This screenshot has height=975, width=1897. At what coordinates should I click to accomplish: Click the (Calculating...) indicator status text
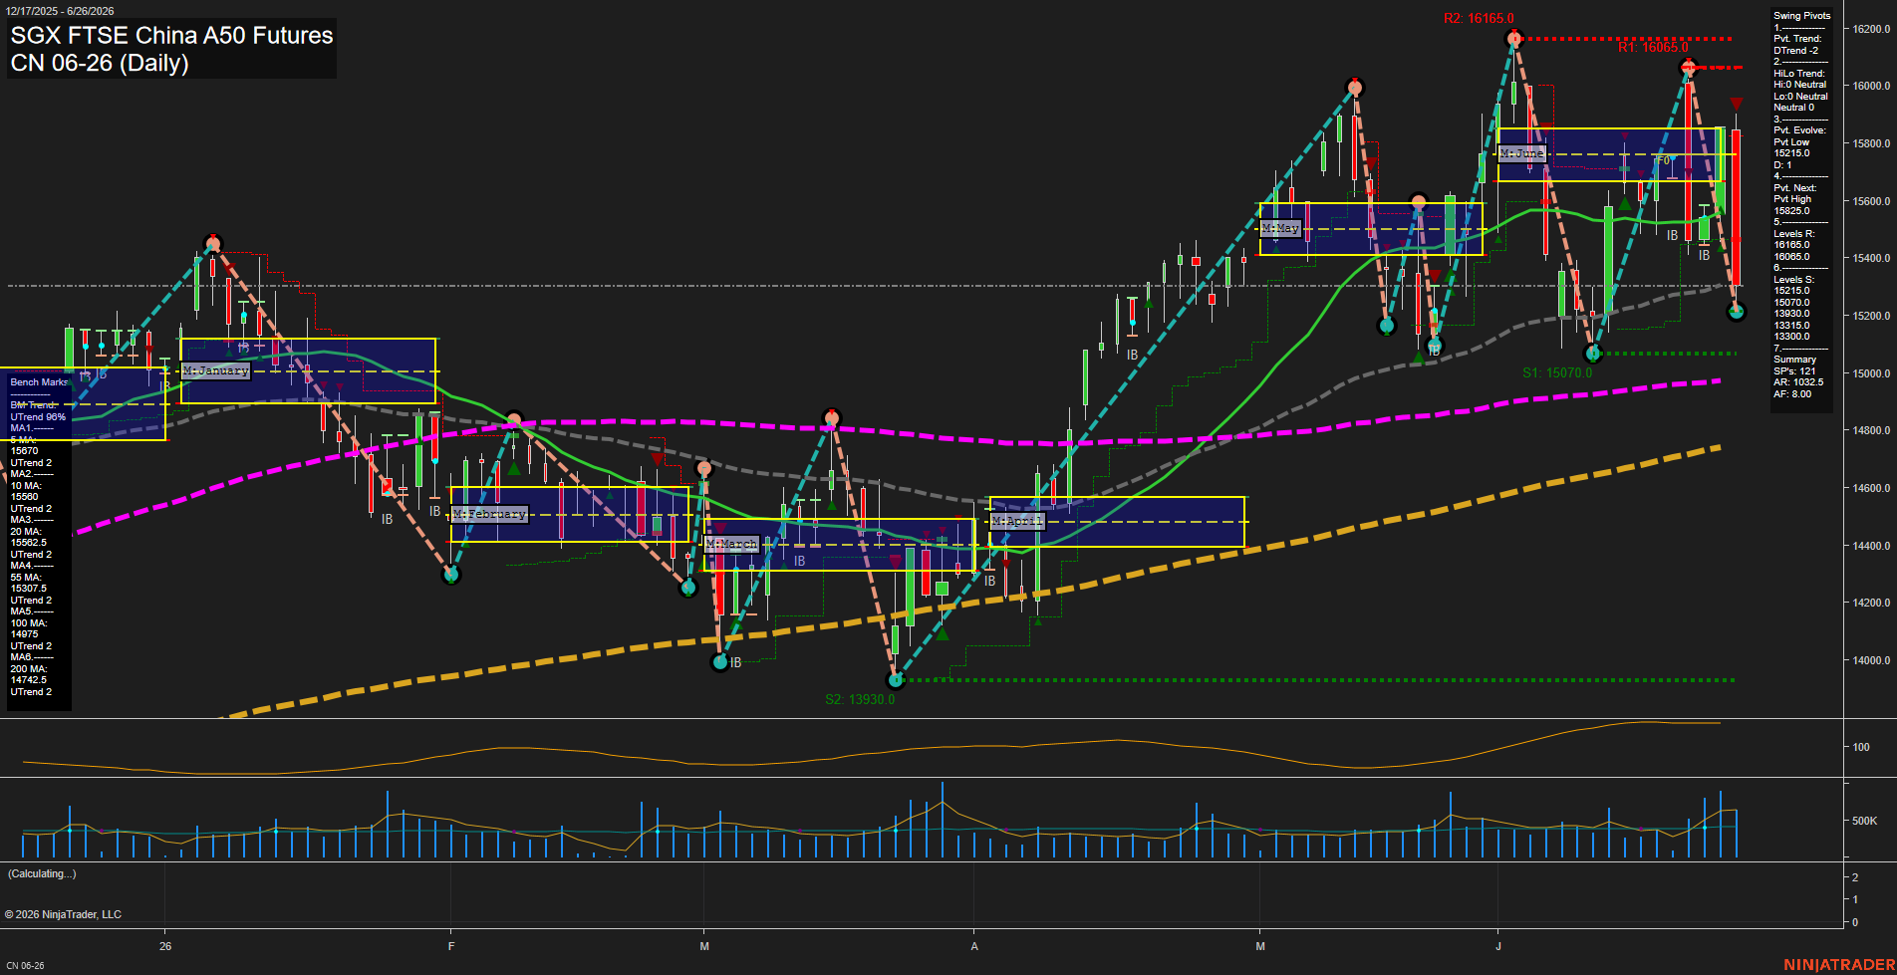click(x=42, y=873)
